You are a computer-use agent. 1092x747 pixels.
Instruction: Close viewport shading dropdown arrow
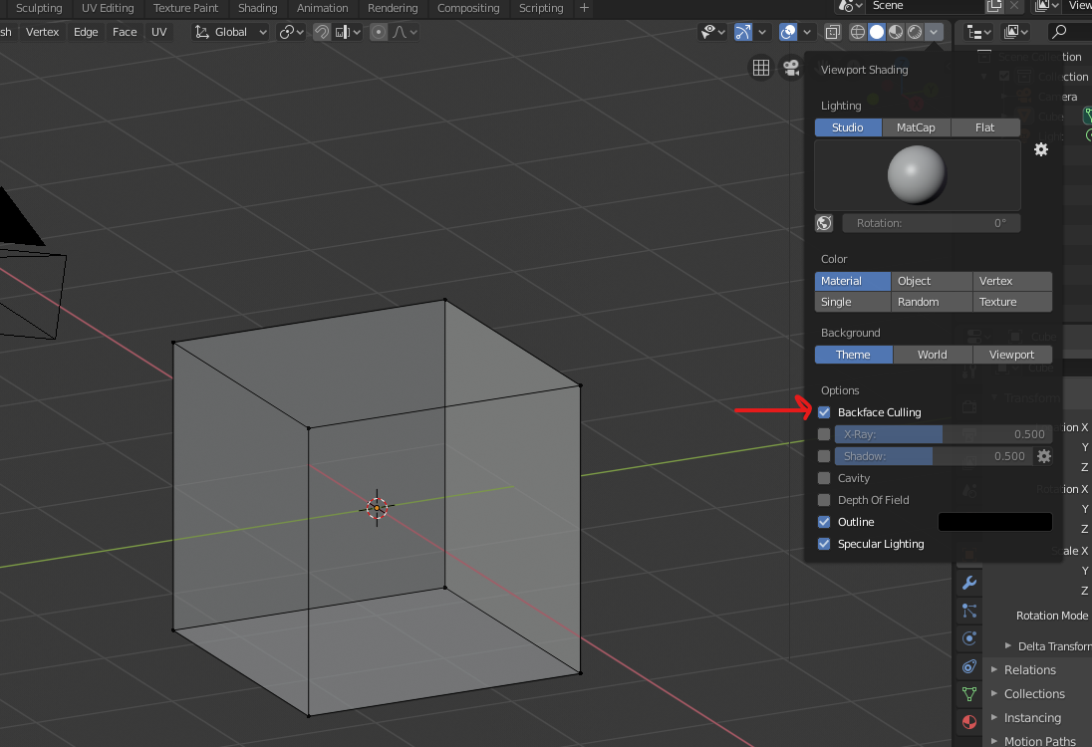(934, 32)
